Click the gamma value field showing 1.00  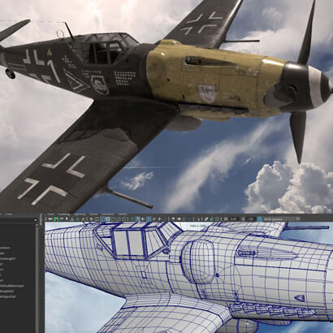click(x=250, y=218)
